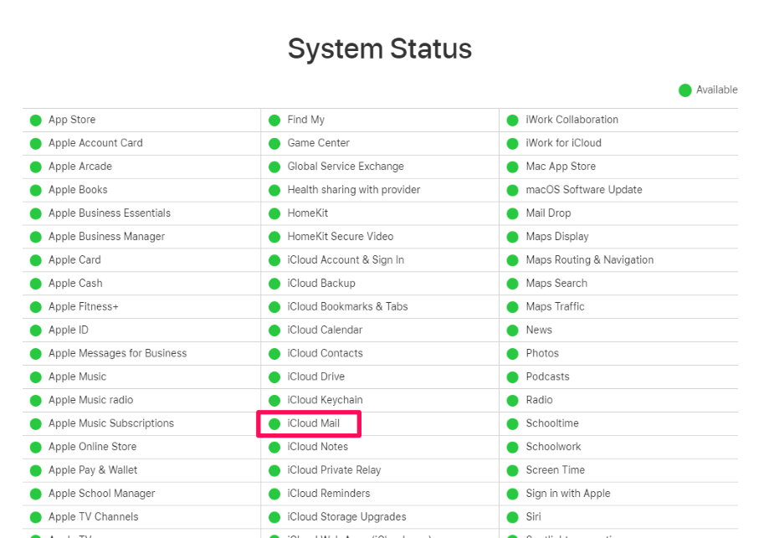
Task: Click the status dot beside Siri
Action: click(512, 517)
